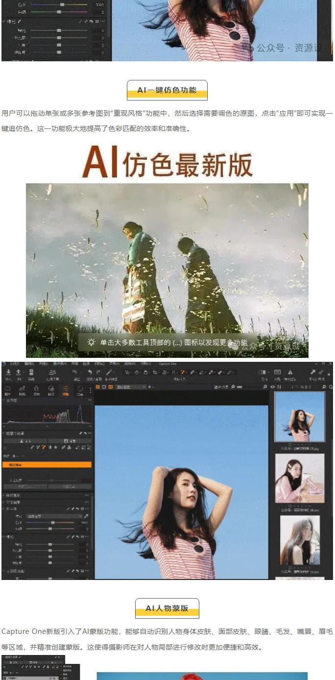335x680 pixels.
Task: Collapse the Dynamic Range panel chevron at bottom
Action: 4,571
